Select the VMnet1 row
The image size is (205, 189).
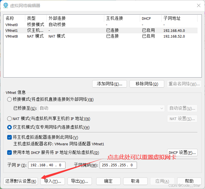(101, 30)
